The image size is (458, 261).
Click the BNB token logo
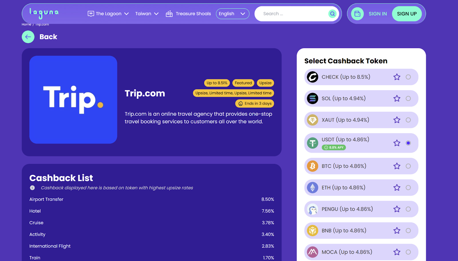pyautogui.click(x=313, y=231)
